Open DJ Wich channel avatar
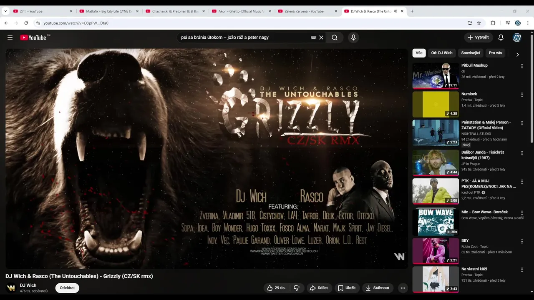Screen dimensions: 534x300 (11, 288)
